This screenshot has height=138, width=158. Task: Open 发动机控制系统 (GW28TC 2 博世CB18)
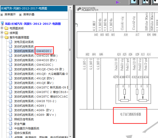pyautogui.click(x=41, y=92)
